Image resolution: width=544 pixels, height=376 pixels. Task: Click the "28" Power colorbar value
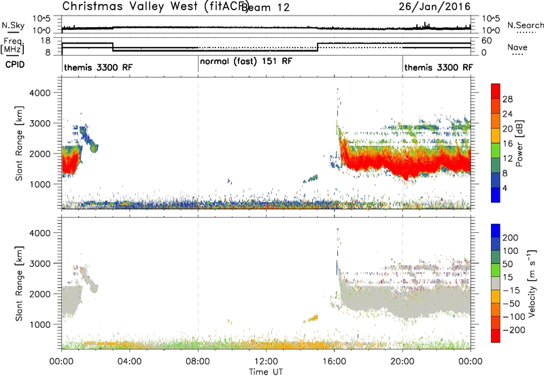tap(507, 99)
